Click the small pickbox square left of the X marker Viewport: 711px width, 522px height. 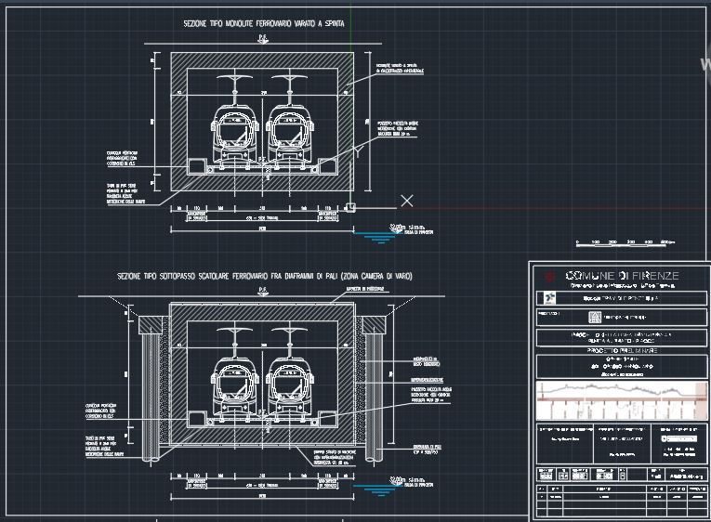[x=350, y=207]
